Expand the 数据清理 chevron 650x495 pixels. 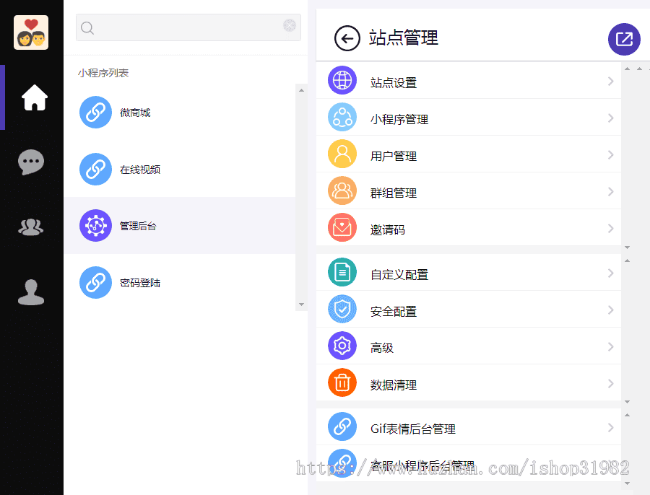(x=610, y=384)
